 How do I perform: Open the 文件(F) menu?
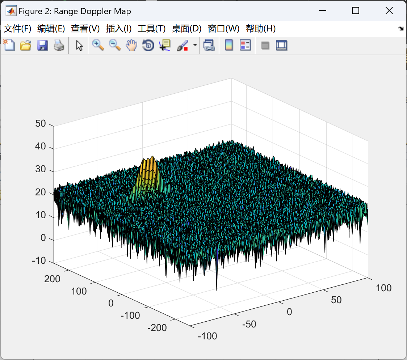point(17,29)
